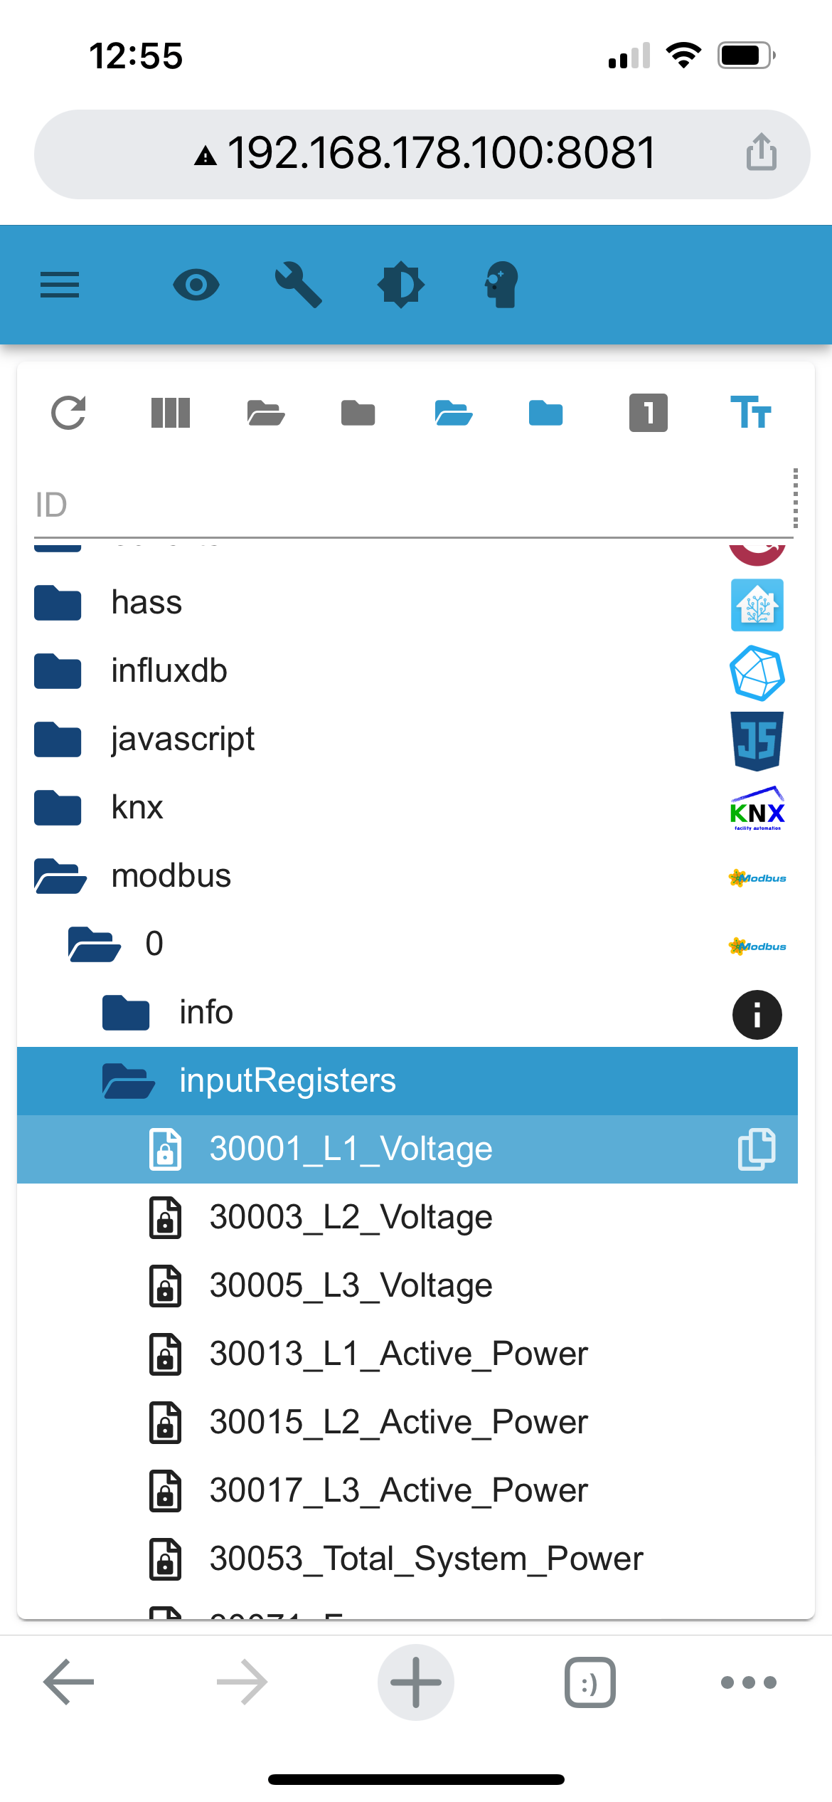Collapse all nodes with gray closed-folder icon
Screen dimensions: 832x1802
[x=358, y=413]
